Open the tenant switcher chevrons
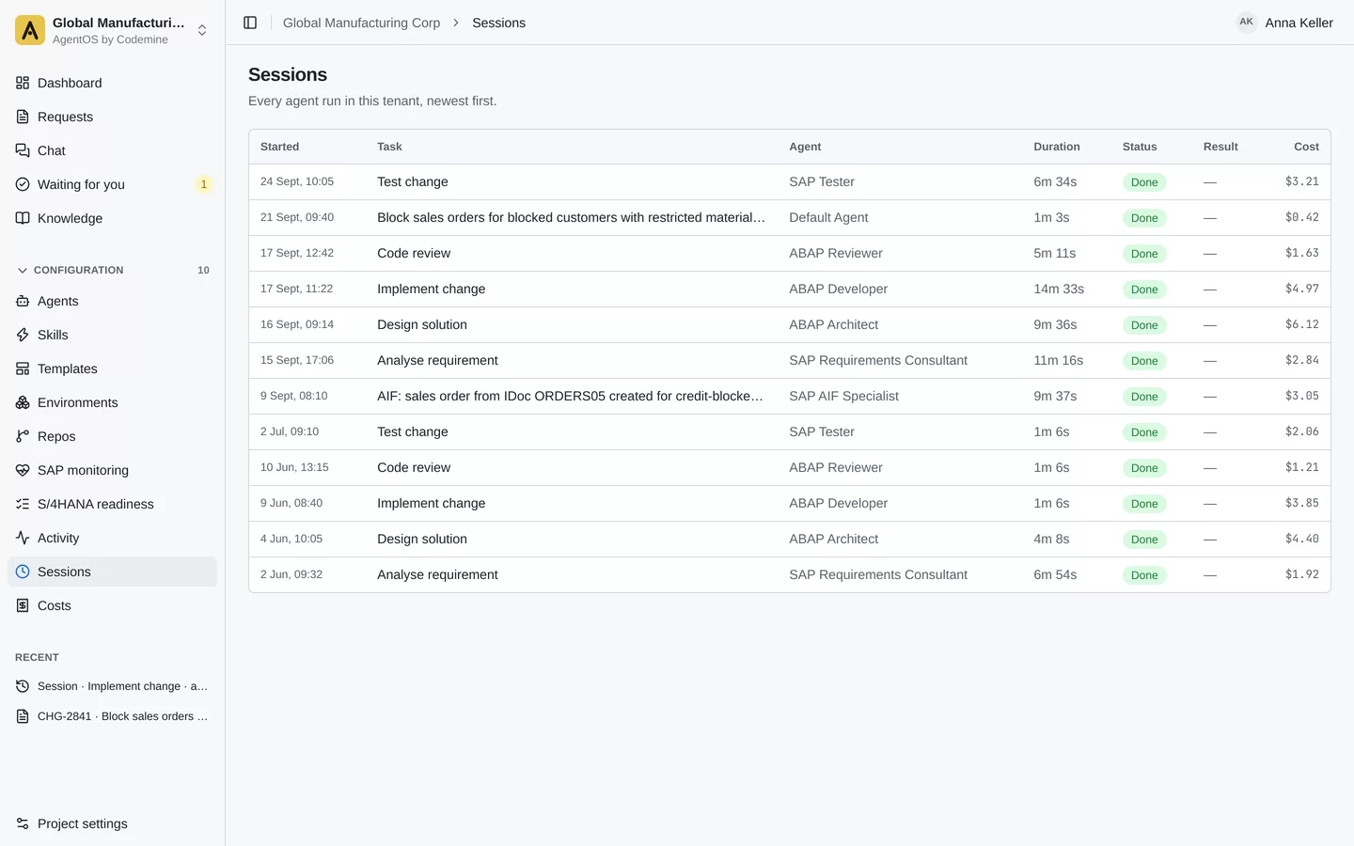 coord(202,30)
